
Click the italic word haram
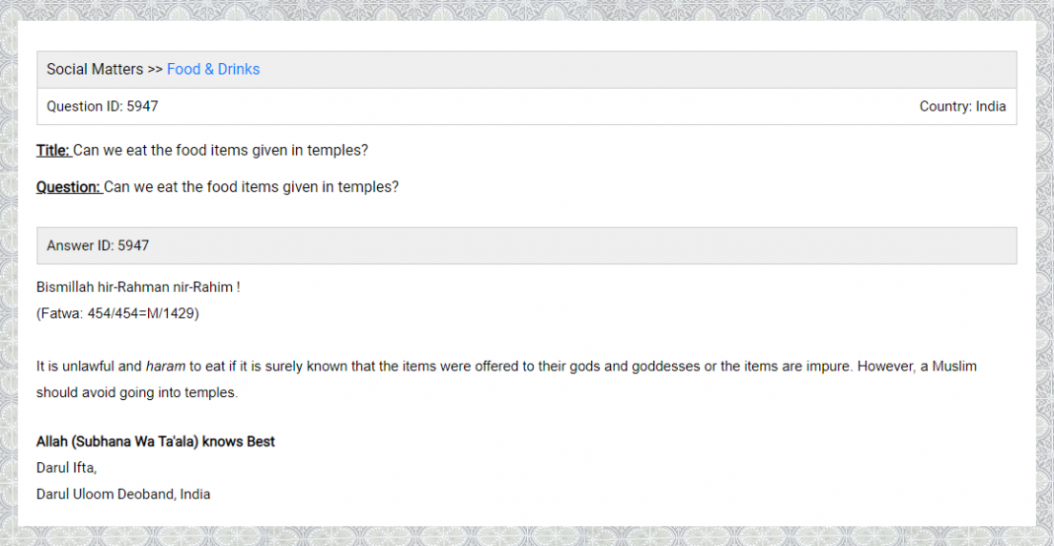(x=166, y=366)
